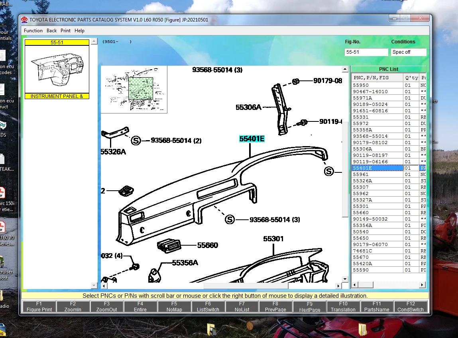Open the Help menu

click(x=79, y=31)
